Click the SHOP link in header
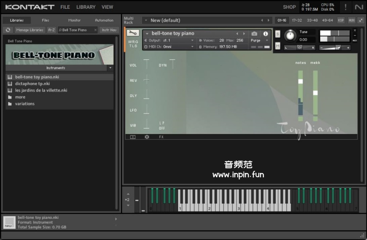367x240 pixels. click(289, 7)
